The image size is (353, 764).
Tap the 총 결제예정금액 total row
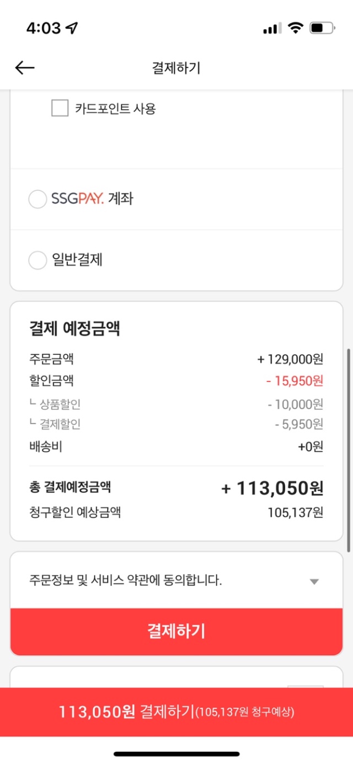176,488
